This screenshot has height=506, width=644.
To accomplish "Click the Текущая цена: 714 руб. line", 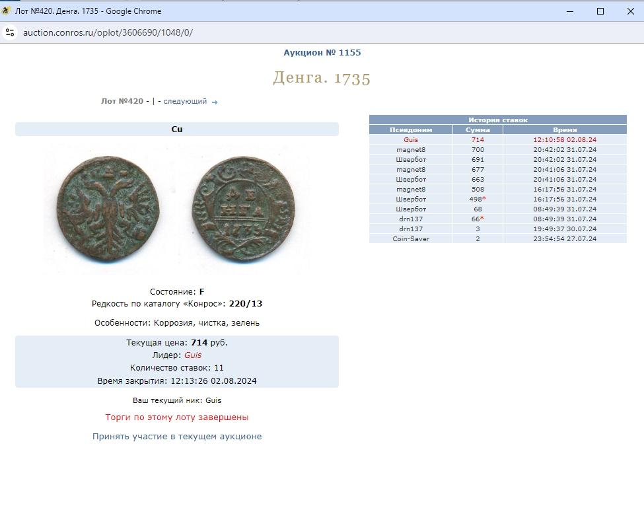I will tap(177, 343).
